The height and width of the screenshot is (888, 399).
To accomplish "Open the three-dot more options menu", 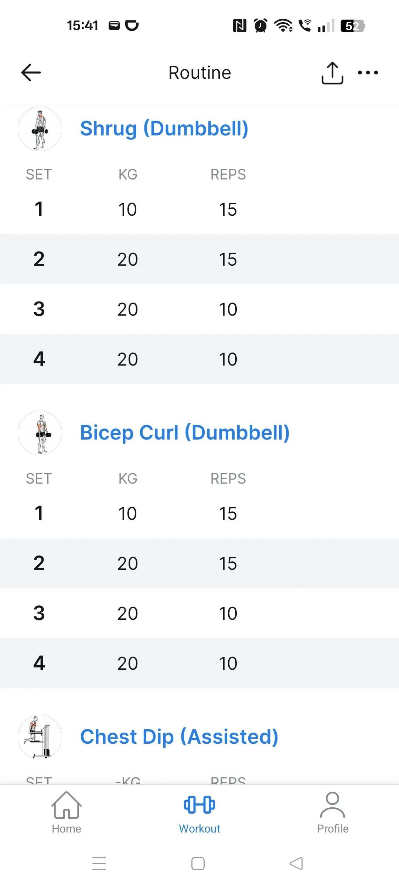I will pyautogui.click(x=368, y=73).
